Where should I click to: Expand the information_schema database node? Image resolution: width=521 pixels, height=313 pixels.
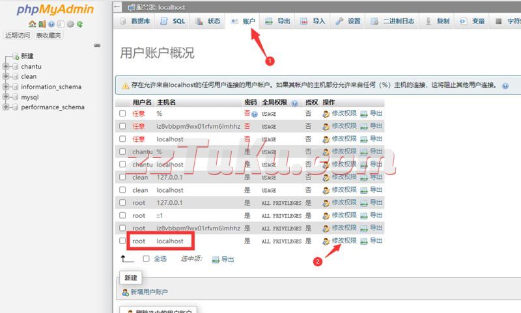tap(6, 87)
